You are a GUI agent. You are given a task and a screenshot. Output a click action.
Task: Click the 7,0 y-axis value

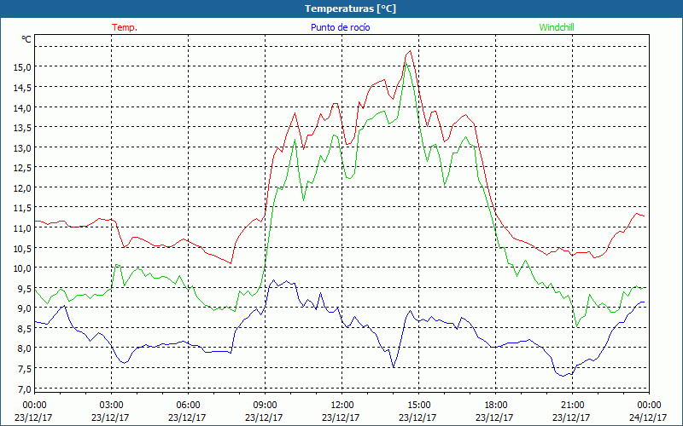coord(24,389)
